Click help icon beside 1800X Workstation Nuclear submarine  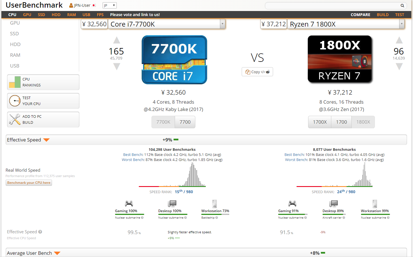tap(388, 218)
